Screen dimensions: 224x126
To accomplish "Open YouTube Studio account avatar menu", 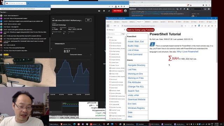I will (125, 11).
